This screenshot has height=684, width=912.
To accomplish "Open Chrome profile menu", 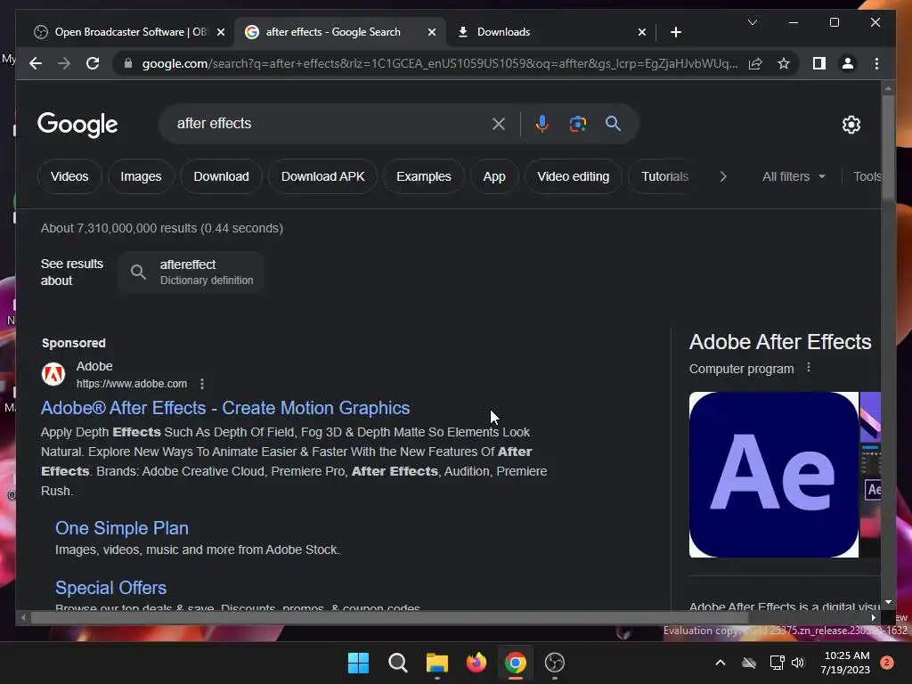I will coord(848,63).
